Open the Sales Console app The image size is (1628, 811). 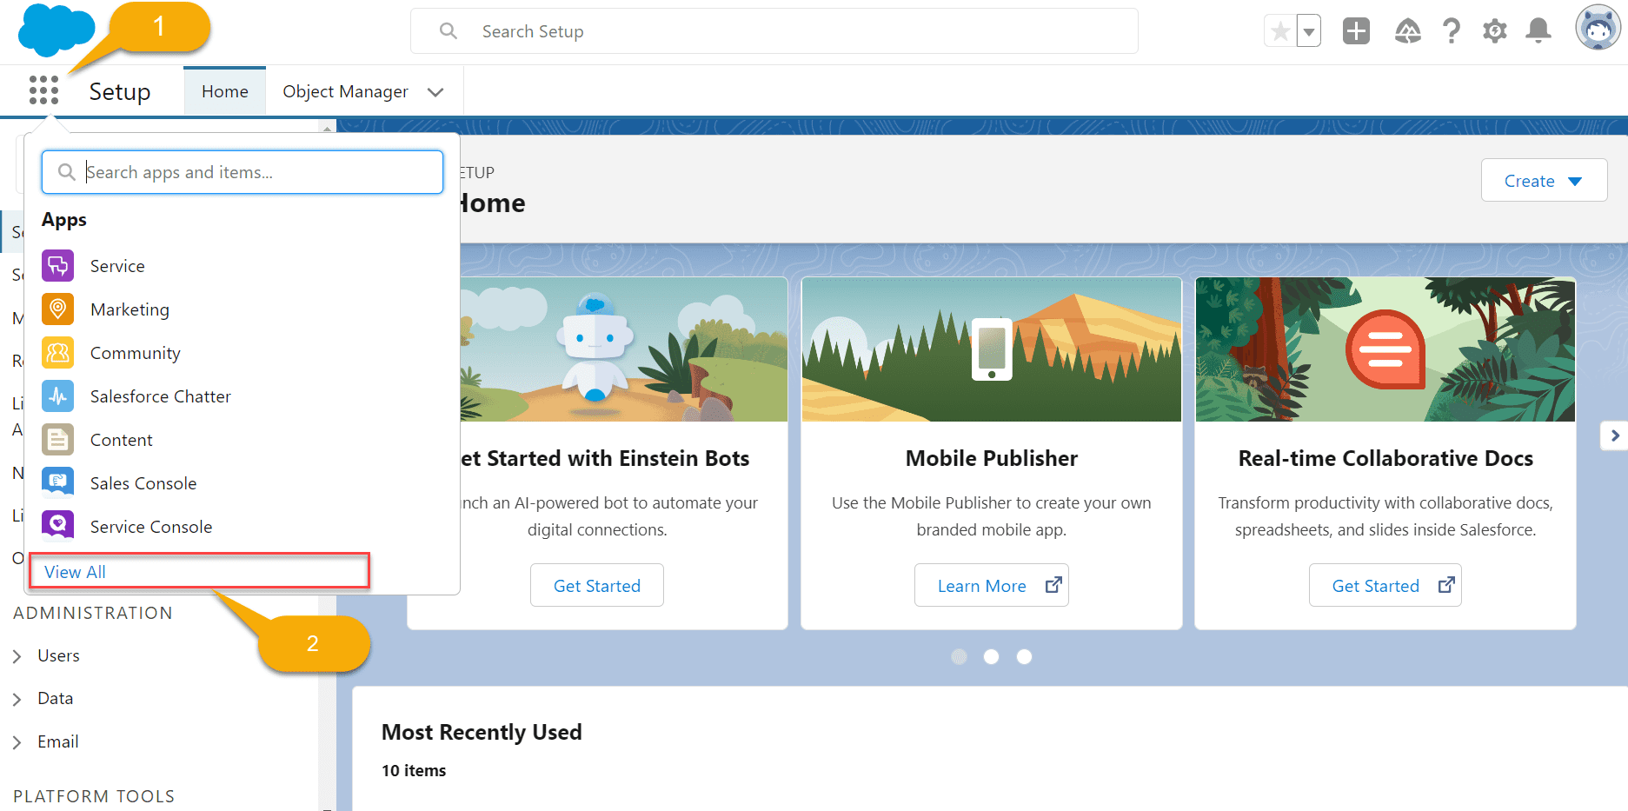point(143,482)
